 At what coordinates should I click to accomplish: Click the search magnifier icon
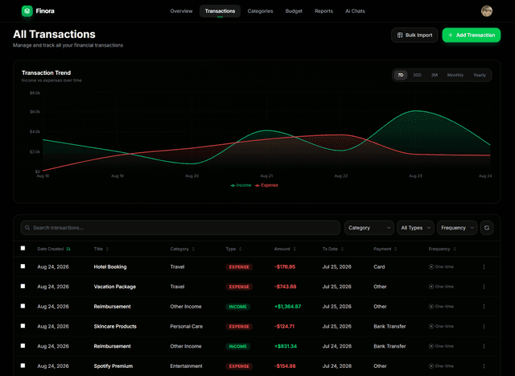27,228
